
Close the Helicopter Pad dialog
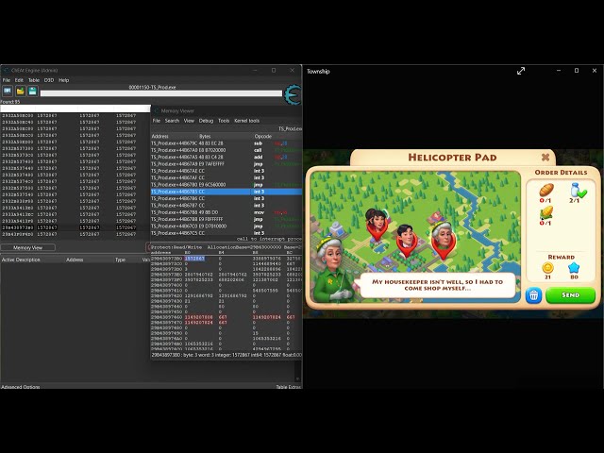545,157
